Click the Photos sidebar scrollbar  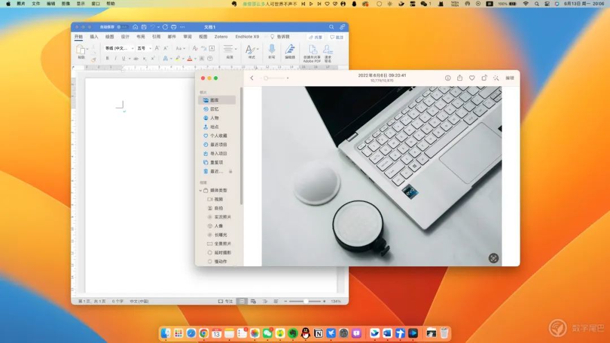pyautogui.click(x=241, y=147)
